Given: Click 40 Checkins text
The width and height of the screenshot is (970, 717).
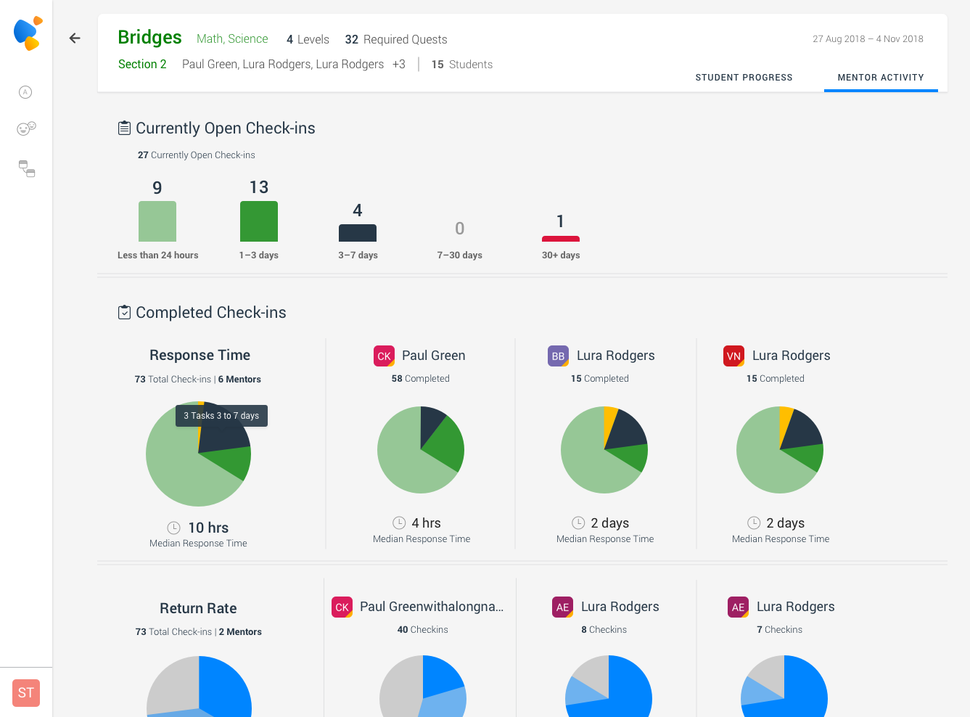Looking at the screenshot, I should [x=423, y=630].
